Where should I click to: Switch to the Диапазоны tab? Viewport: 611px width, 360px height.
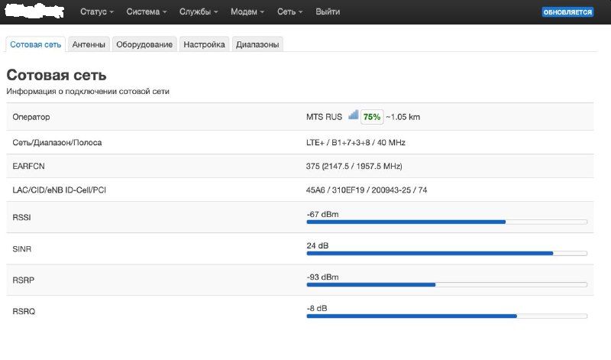(257, 44)
